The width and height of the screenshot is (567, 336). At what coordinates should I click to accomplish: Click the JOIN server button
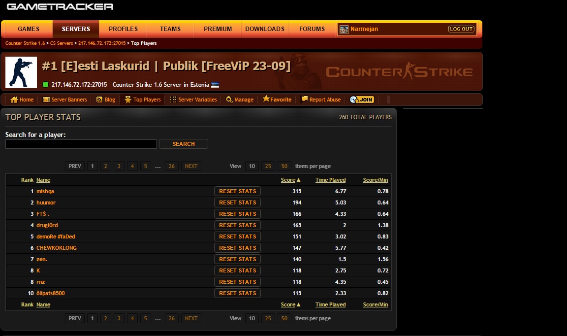362,100
